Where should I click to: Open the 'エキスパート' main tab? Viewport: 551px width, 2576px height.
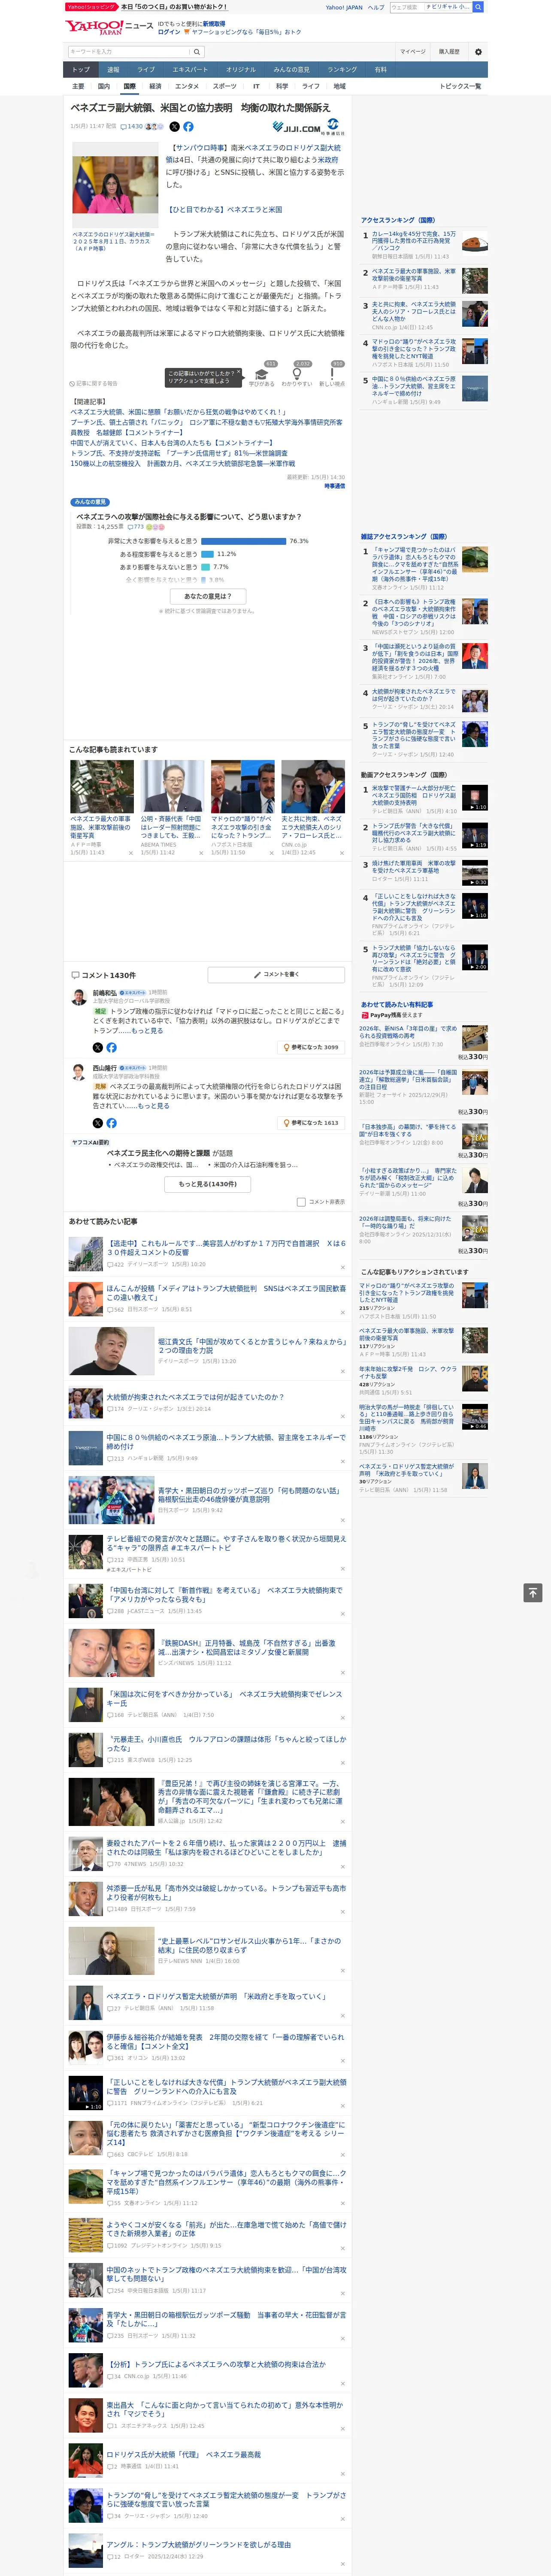tap(190, 70)
